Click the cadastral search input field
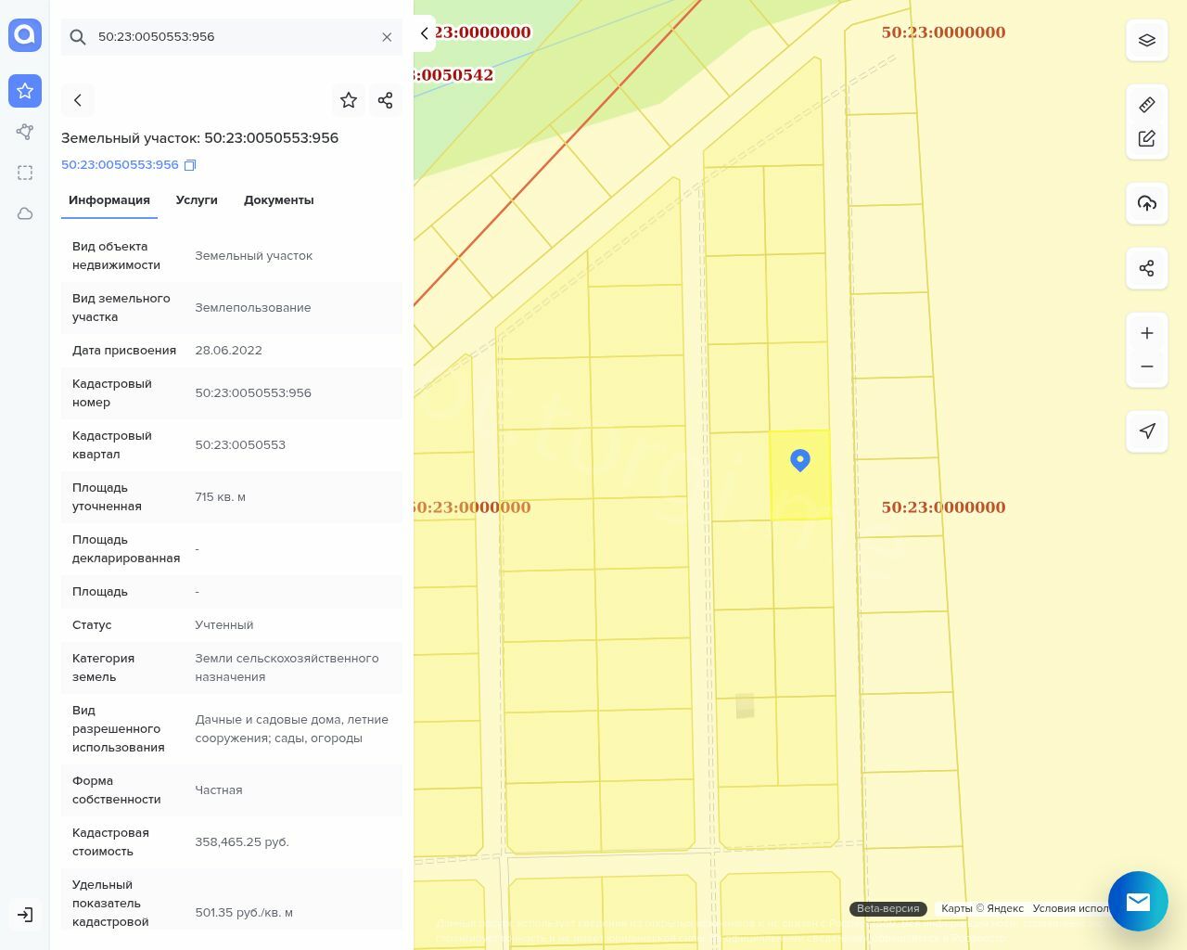1187x950 pixels. click(x=232, y=37)
